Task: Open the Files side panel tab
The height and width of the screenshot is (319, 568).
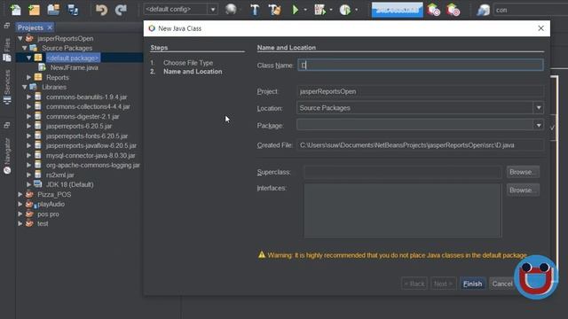Action: coord(7,50)
